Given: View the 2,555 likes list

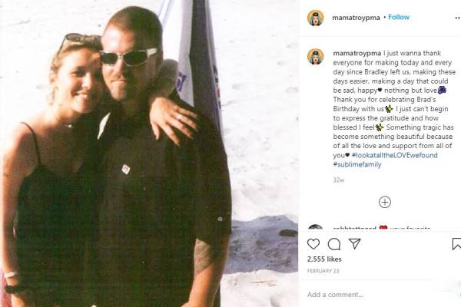Looking at the screenshot, I should tap(324, 259).
